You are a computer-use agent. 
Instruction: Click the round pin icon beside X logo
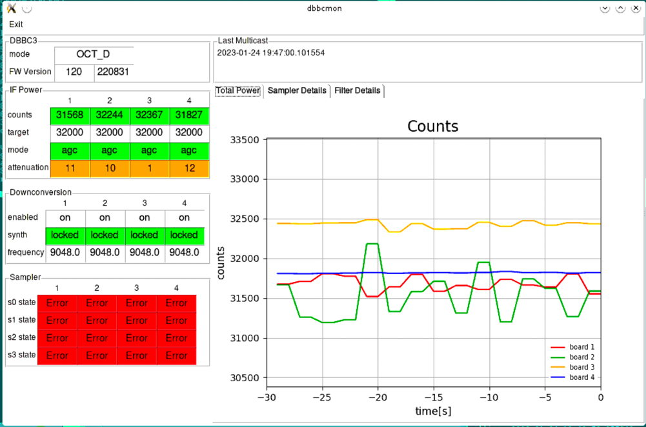(26, 8)
